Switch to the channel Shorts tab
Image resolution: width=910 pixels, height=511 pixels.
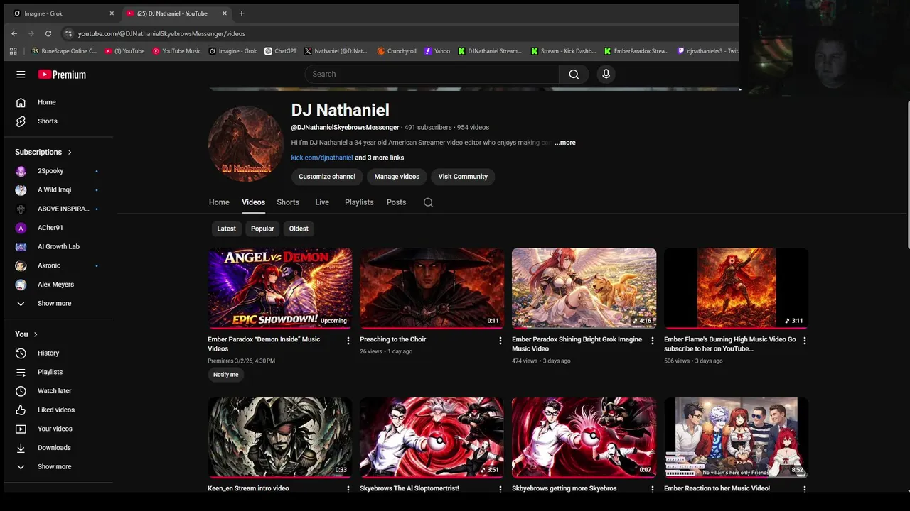tap(288, 202)
